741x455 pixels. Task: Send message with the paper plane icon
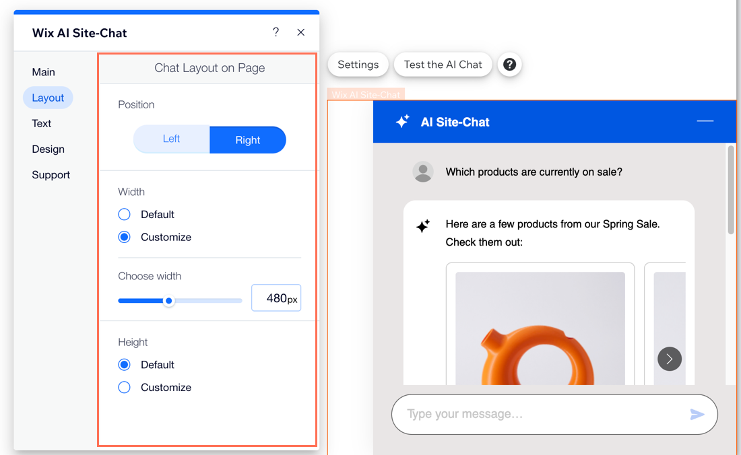(697, 415)
